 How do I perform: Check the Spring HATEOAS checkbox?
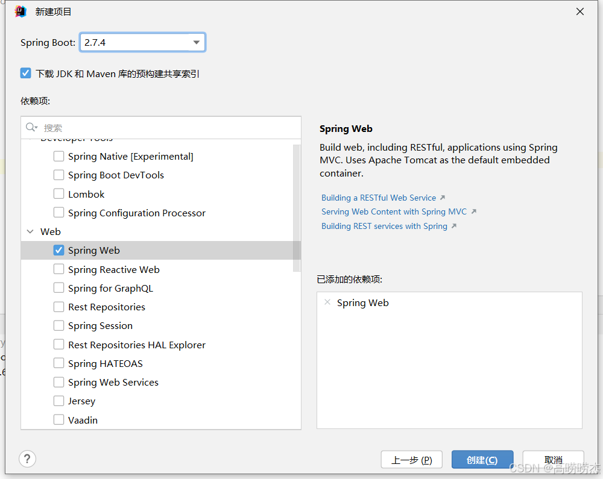pyautogui.click(x=59, y=363)
